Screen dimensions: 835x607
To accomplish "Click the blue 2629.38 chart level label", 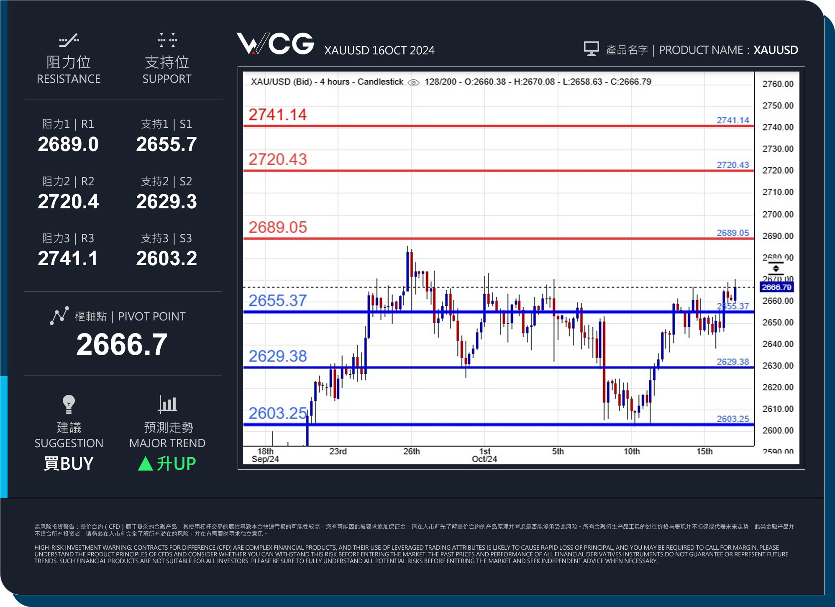I will pyautogui.click(x=278, y=356).
